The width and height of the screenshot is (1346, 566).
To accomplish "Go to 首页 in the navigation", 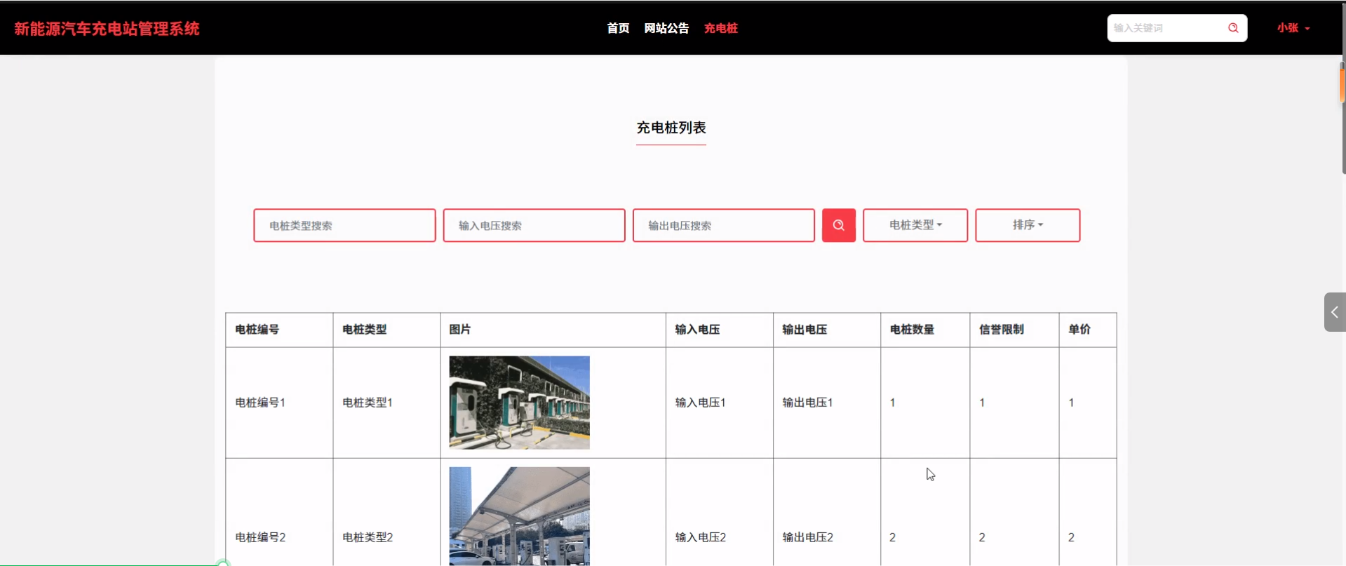I will click(618, 28).
